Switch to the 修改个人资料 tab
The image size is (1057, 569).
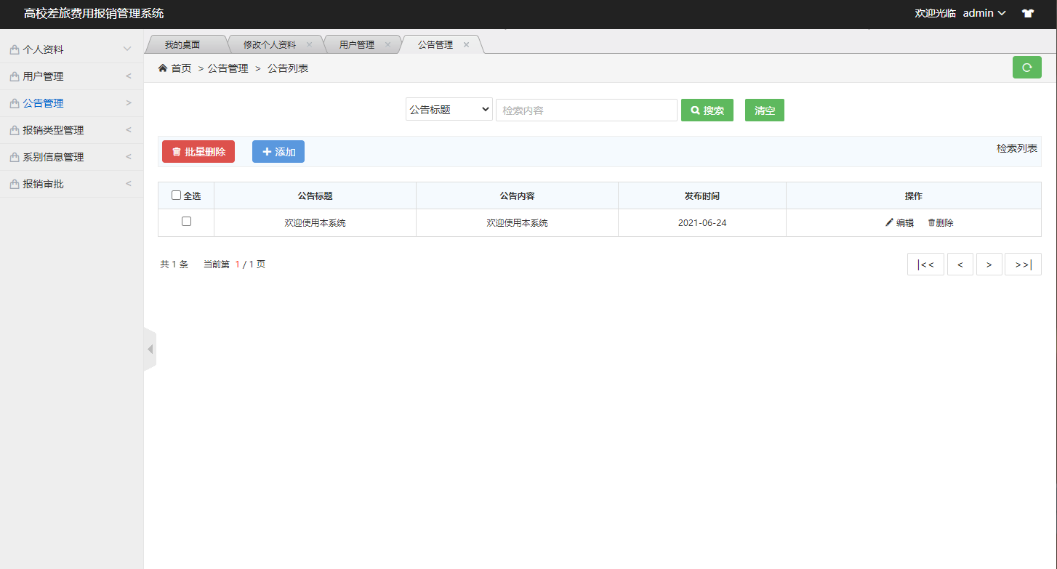(x=270, y=44)
